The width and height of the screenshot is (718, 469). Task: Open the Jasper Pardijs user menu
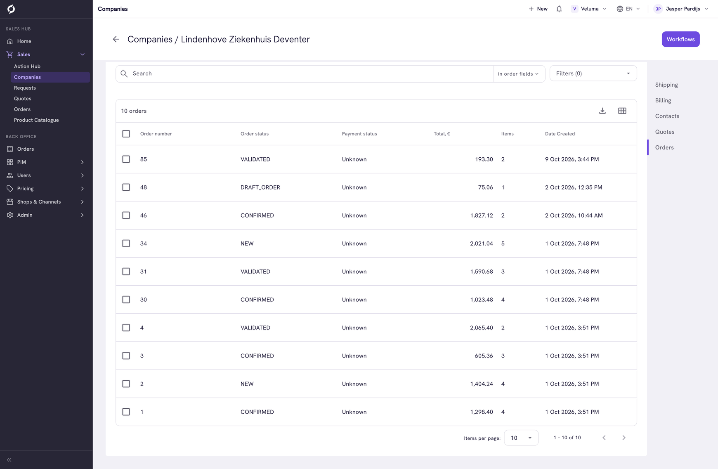[x=682, y=9]
